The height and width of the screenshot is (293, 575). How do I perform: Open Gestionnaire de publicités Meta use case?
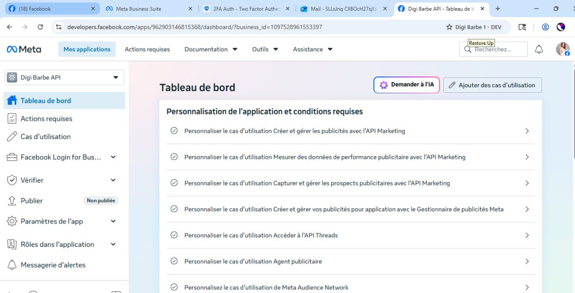click(350, 209)
